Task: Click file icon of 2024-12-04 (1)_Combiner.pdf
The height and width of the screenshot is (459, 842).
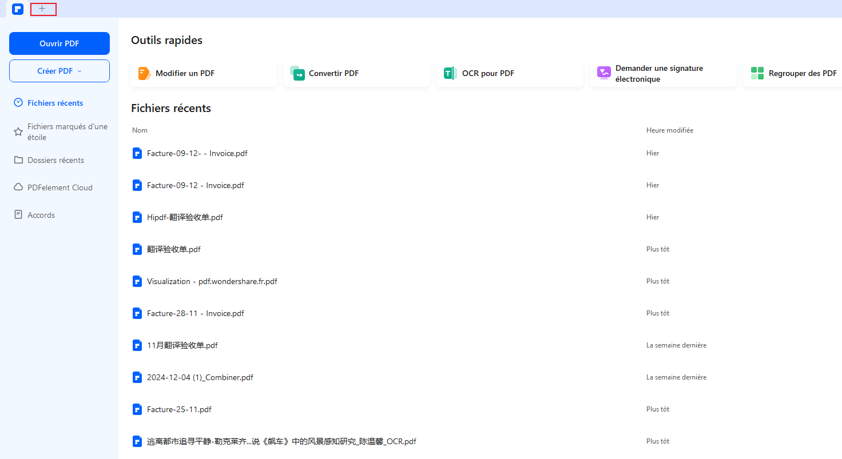Action: point(137,377)
